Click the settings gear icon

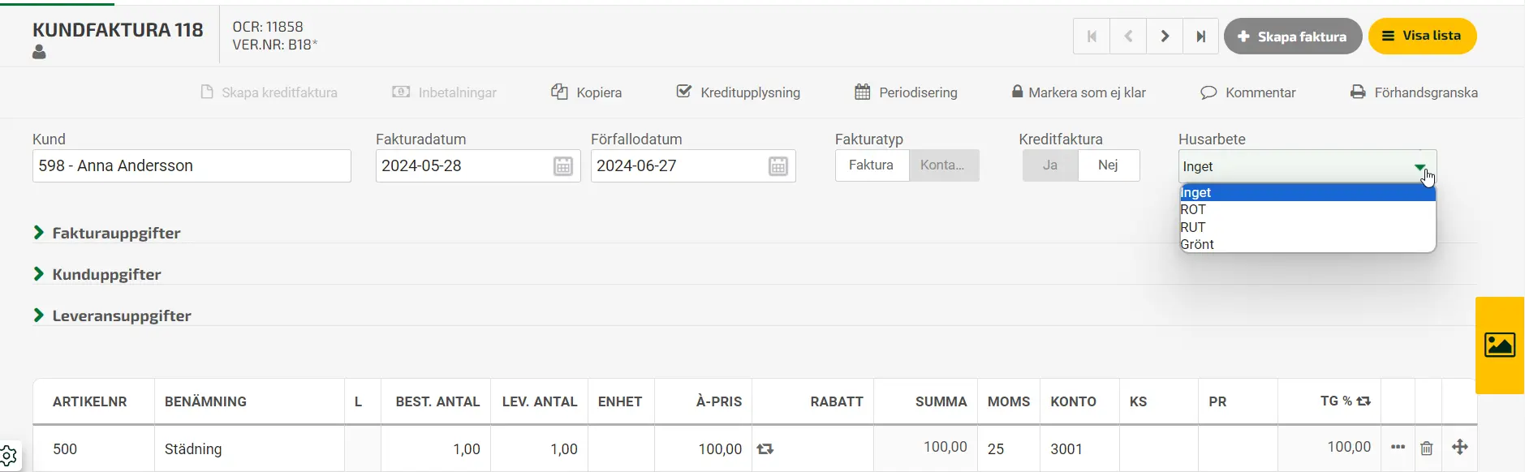click(x=7, y=457)
